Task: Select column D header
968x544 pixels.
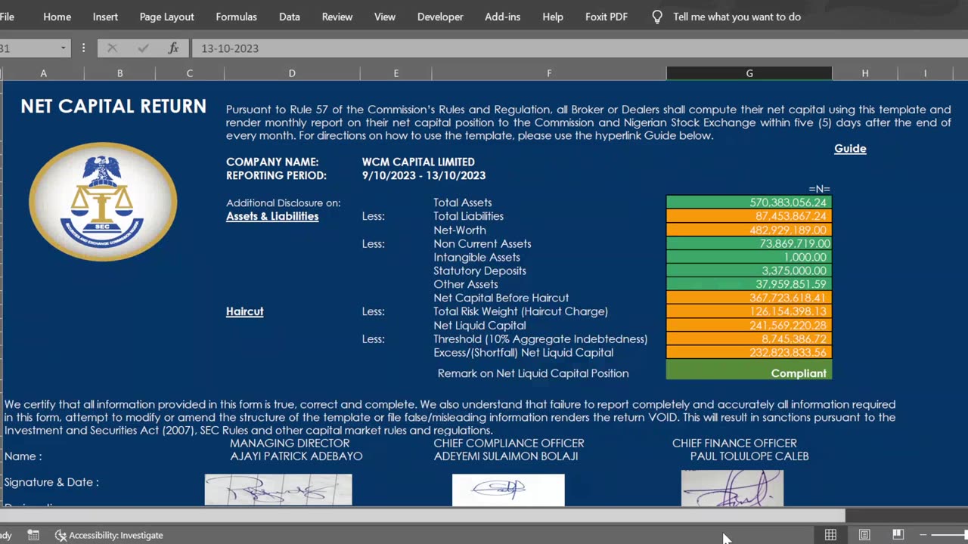Action: point(292,73)
